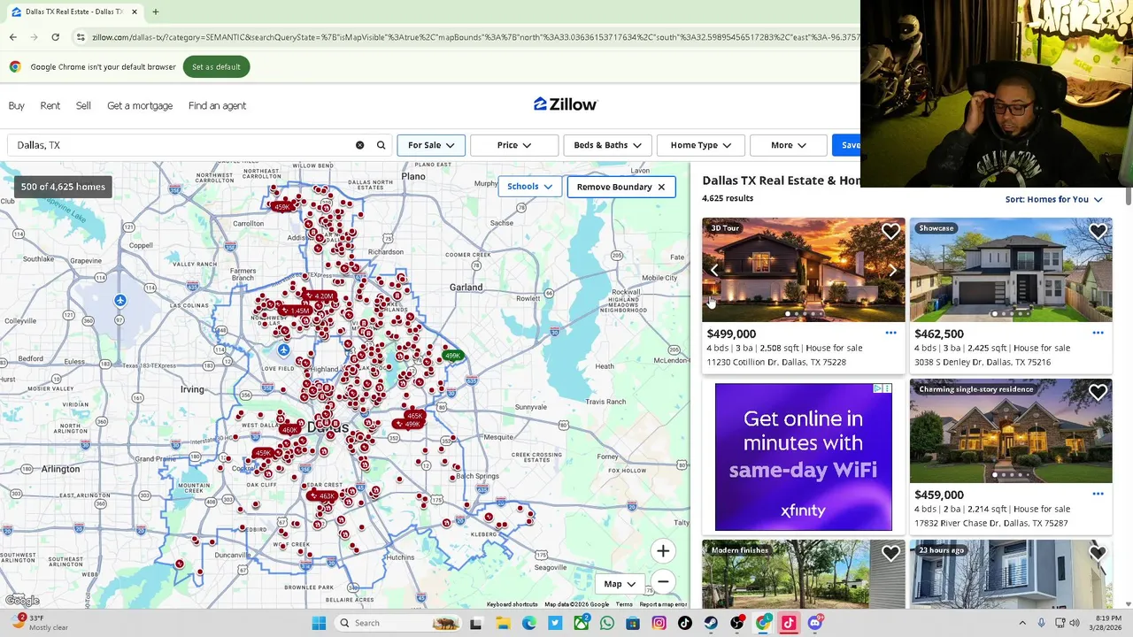
Task: Open more options for $462,500 listing
Action: click(1098, 334)
